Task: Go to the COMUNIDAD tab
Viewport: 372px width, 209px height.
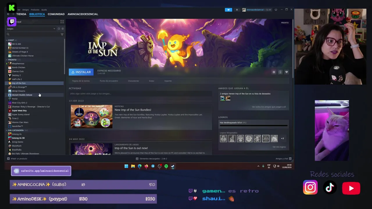Action: point(56,14)
